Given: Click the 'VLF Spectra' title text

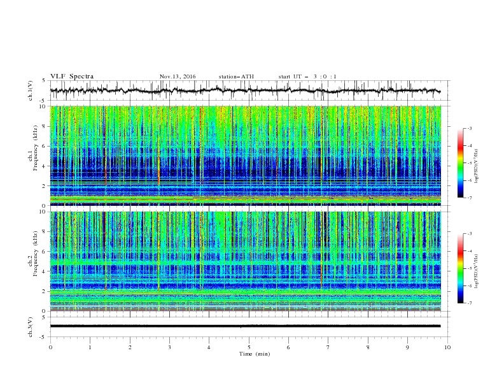Looking at the screenshot, I should (x=72, y=76).
